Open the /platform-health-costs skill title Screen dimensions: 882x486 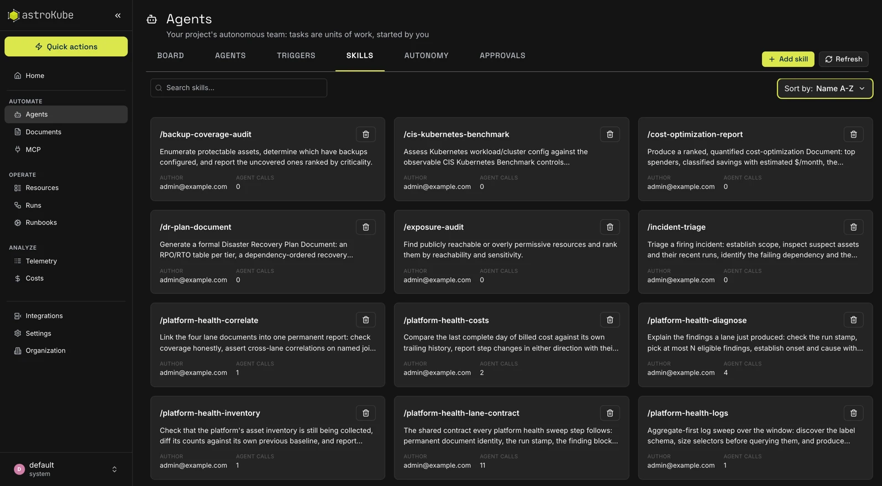446,320
